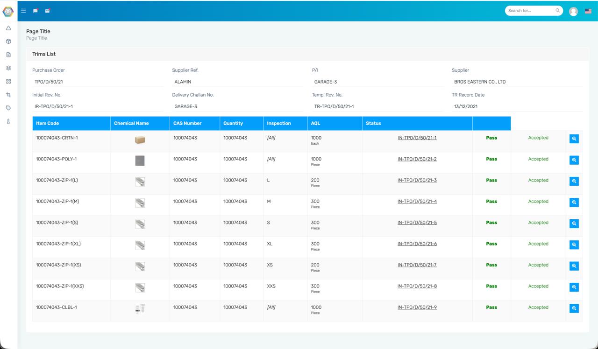Open the mail envelope notification icon
The width and height of the screenshot is (598, 349).
(47, 11)
